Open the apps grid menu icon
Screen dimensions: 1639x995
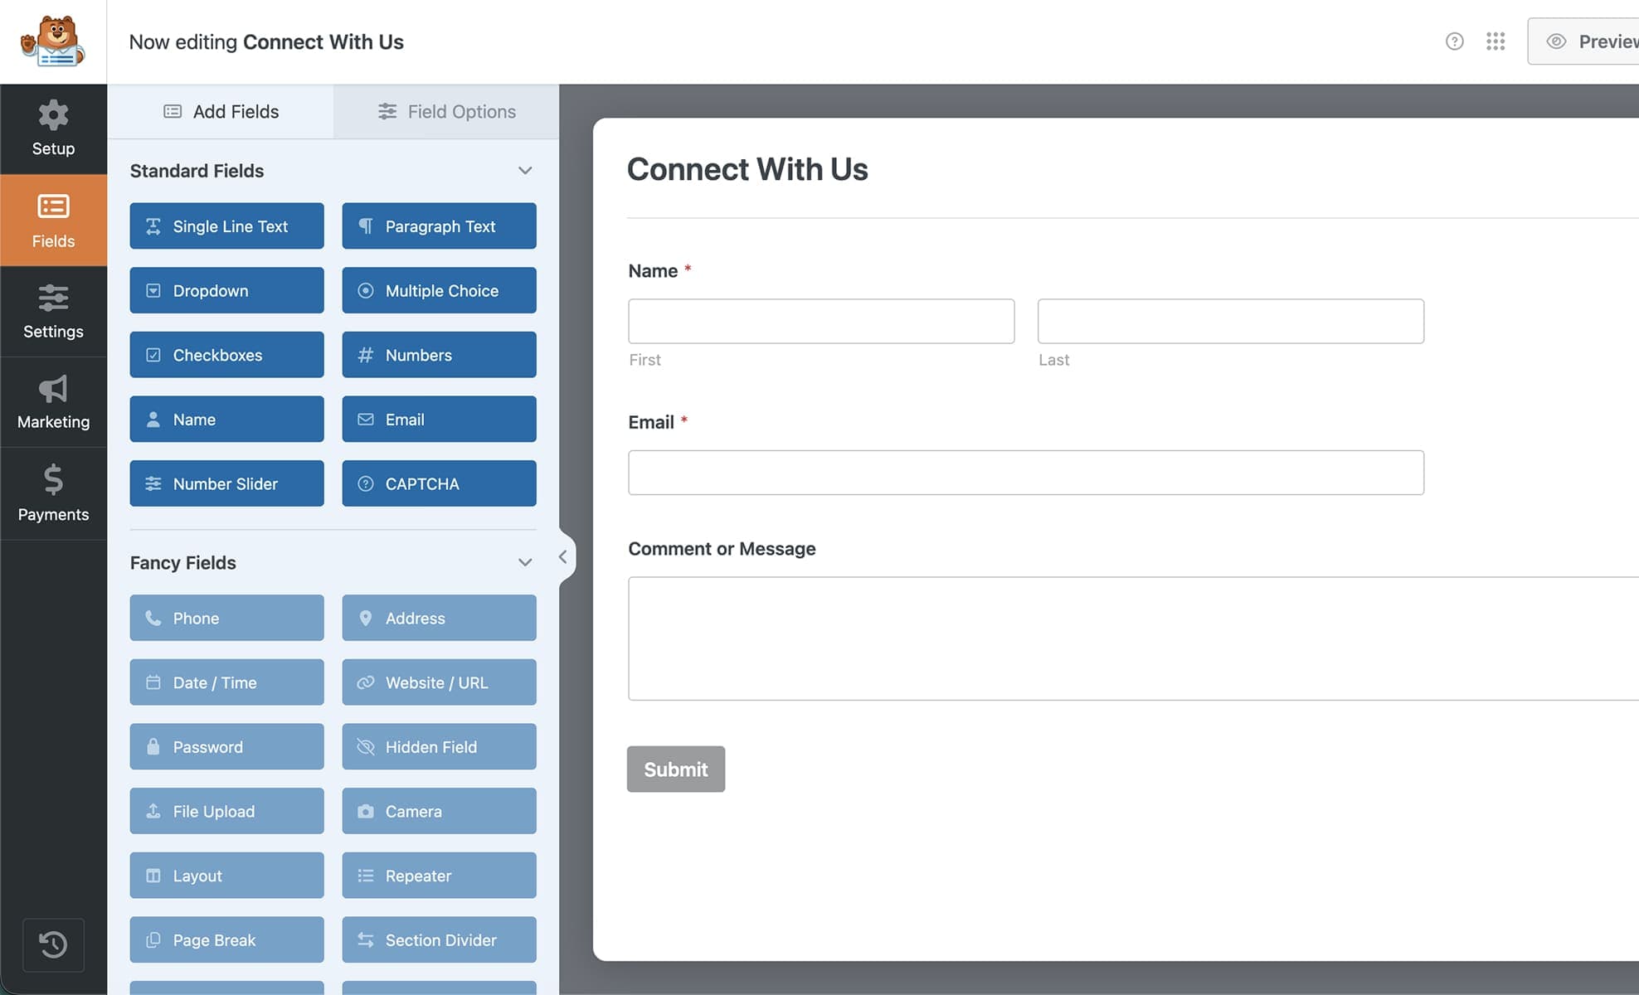[x=1496, y=41]
